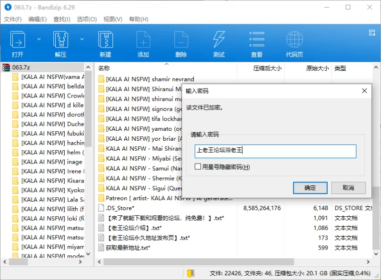This screenshot has height=280, width=381.
Task: Click the folder icon beside signora in file list
Action: 101,109
